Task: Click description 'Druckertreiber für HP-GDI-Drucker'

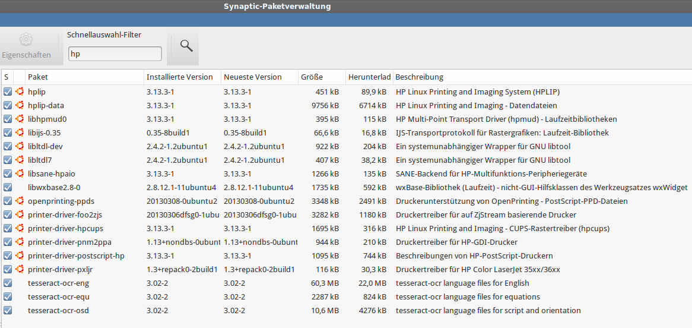Action: point(457,242)
